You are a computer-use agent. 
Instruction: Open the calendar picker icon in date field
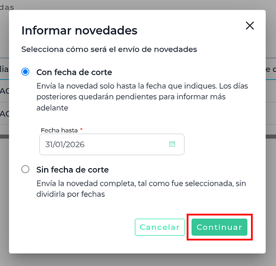(172, 144)
